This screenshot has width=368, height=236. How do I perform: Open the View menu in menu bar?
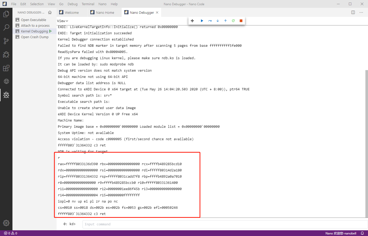coord(51,4)
